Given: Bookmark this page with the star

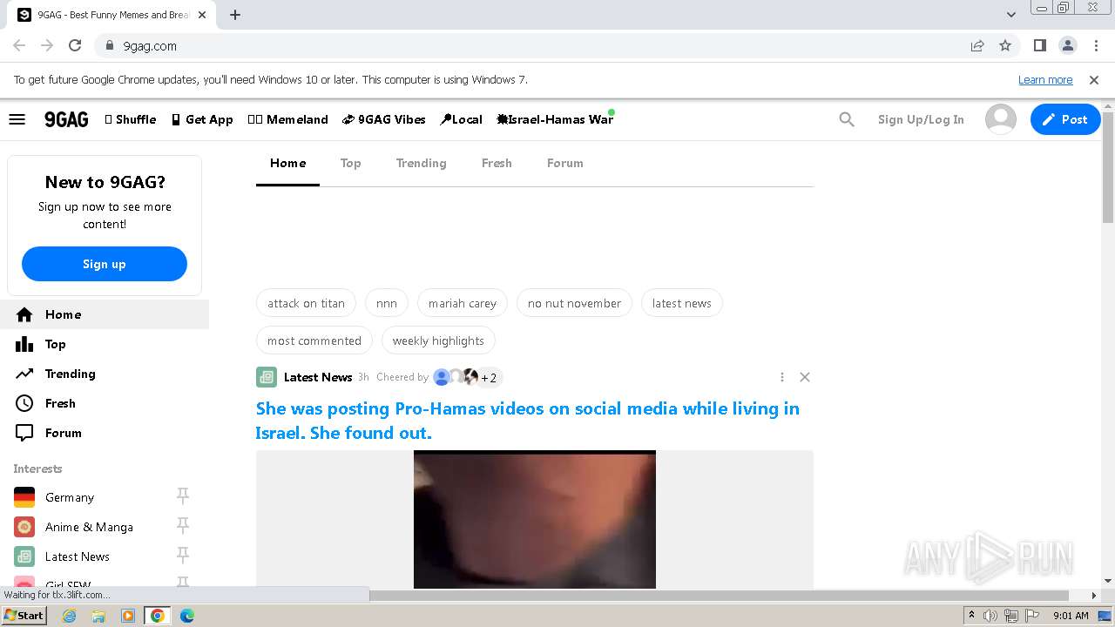Looking at the screenshot, I should pyautogui.click(x=1005, y=45).
